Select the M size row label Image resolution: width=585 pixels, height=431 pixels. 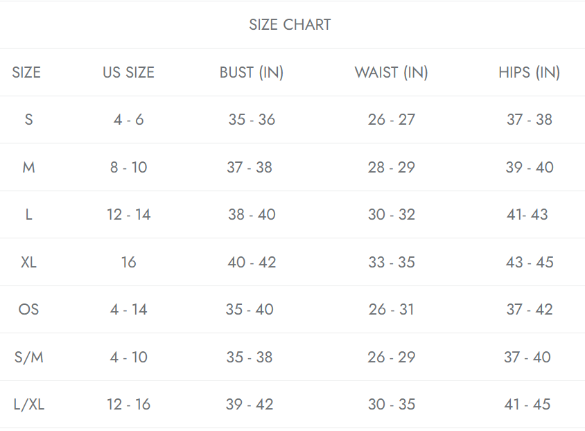28,167
